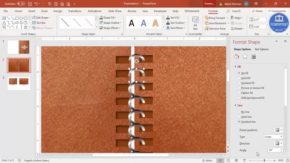Open the Slide Show tab

(x=115, y=11)
